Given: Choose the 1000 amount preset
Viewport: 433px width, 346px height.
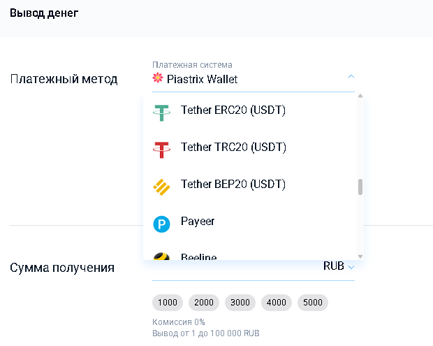Looking at the screenshot, I should point(168,303).
